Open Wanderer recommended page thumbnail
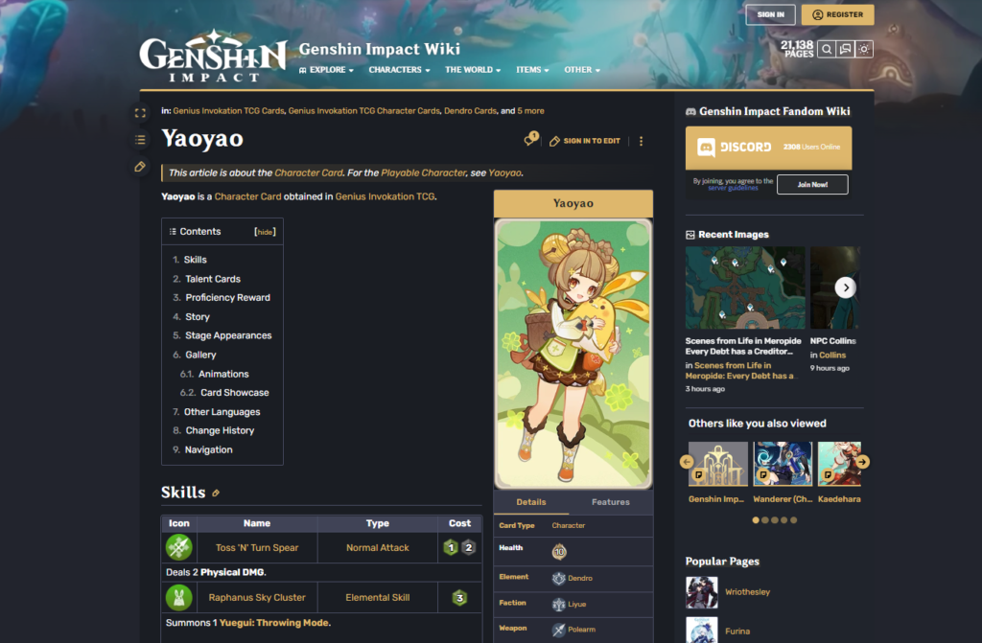Image resolution: width=982 pixels, height=643 pixels. pyautogui.click(x=783, y=464)
